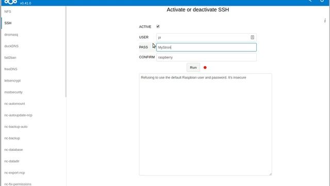Open dnsmasq in the sidebar

coord(11,35)
